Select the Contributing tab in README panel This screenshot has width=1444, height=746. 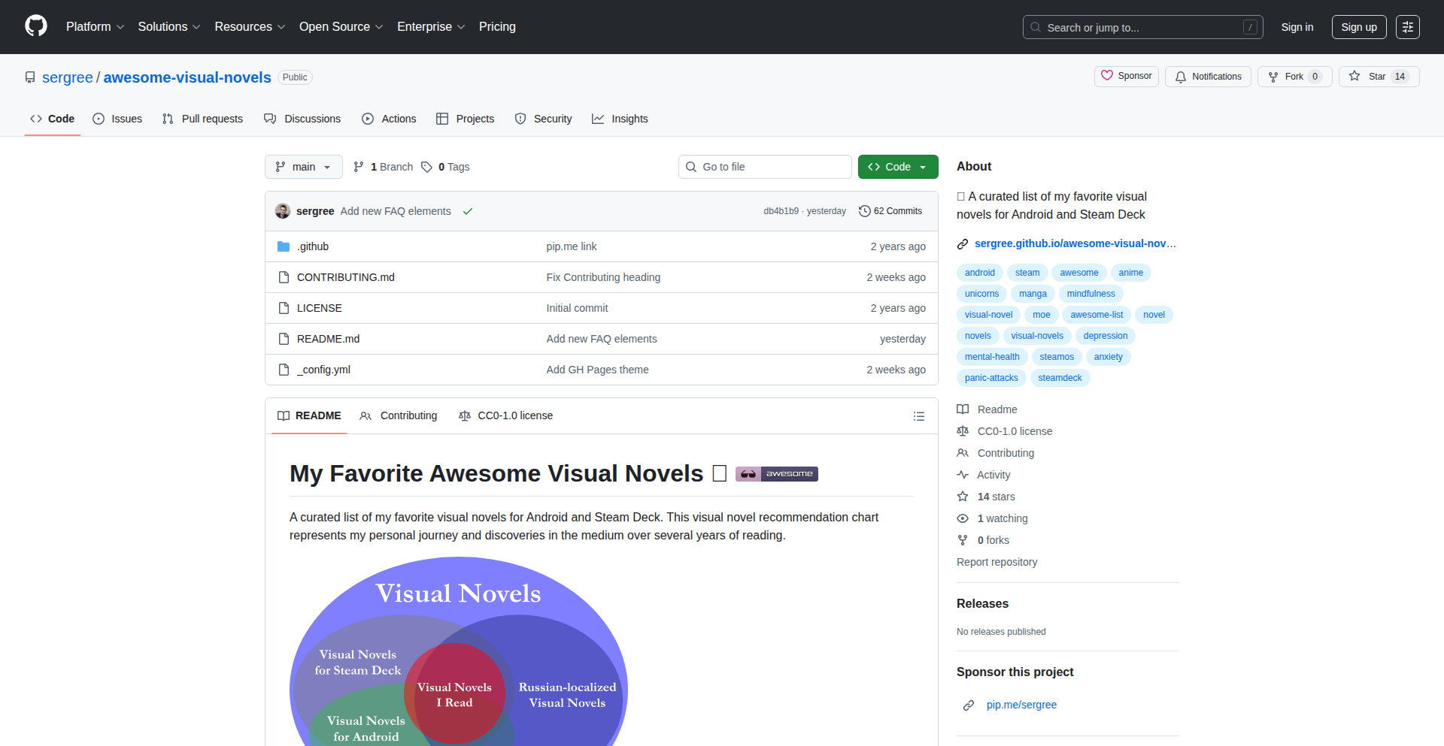pos(399,415)
